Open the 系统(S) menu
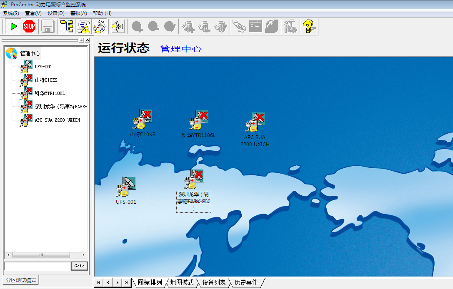 click(11, 13)
